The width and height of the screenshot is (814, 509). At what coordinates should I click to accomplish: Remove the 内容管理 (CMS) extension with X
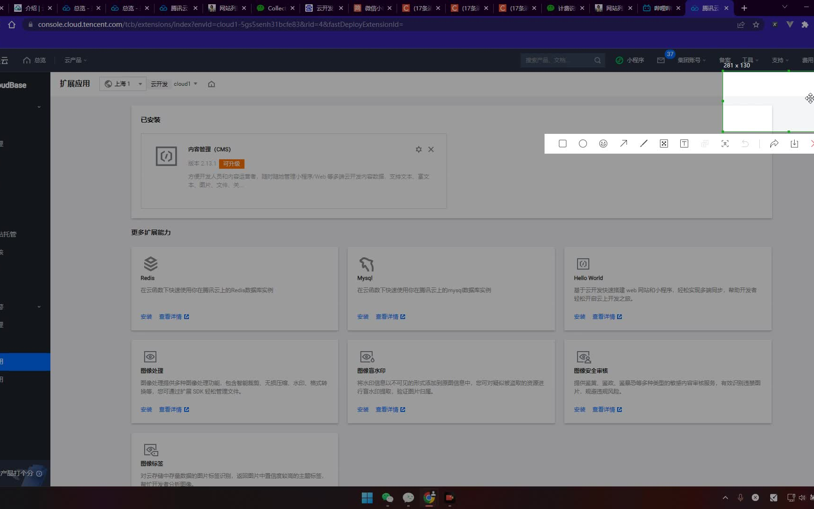[431, 149]
